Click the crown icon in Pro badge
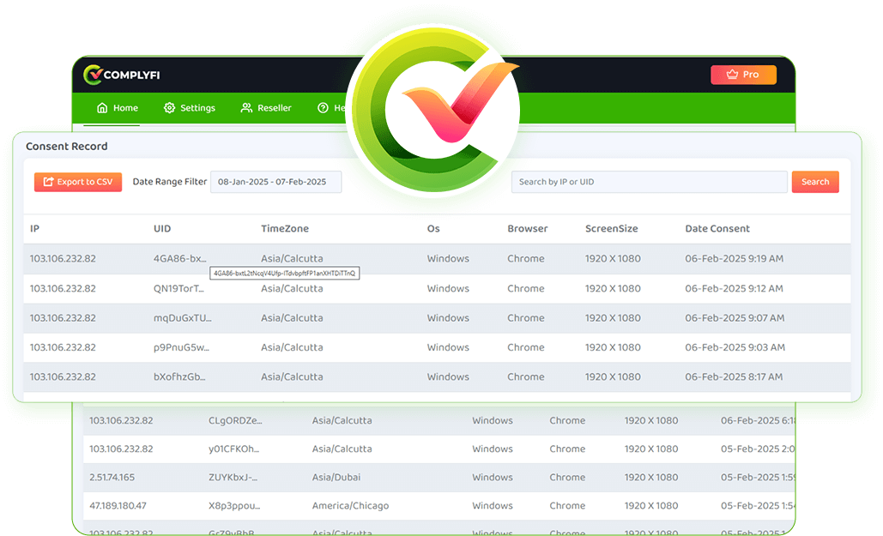The width and height of the screenshot is (883, 536). click(732, 75)
